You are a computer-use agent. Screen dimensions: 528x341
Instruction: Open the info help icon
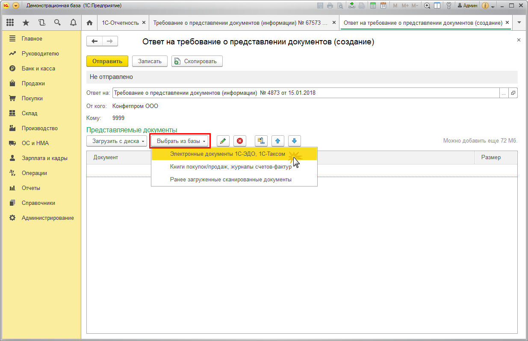coord(485,6)
